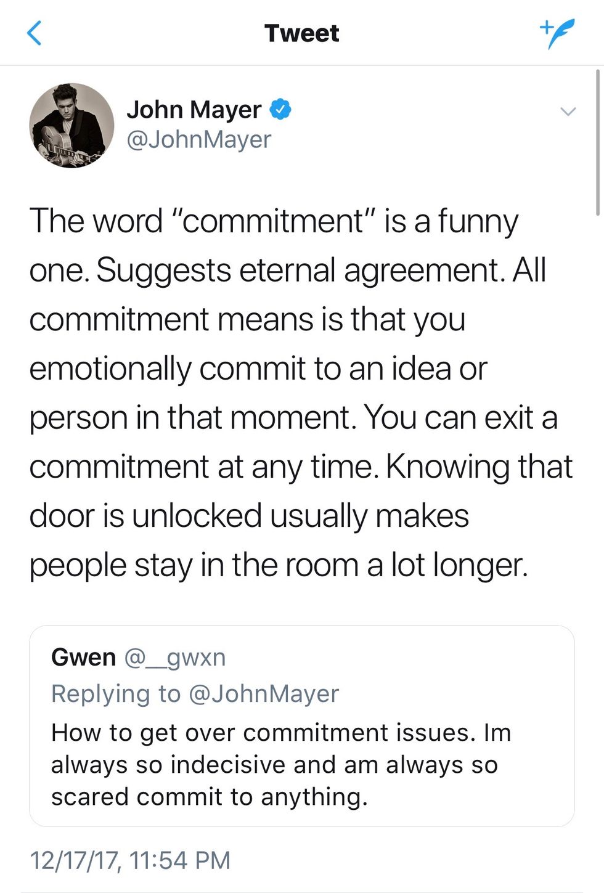Click John Mayer's blue verified badge
This screenshot has height=893, width=604.
[280, 109]
